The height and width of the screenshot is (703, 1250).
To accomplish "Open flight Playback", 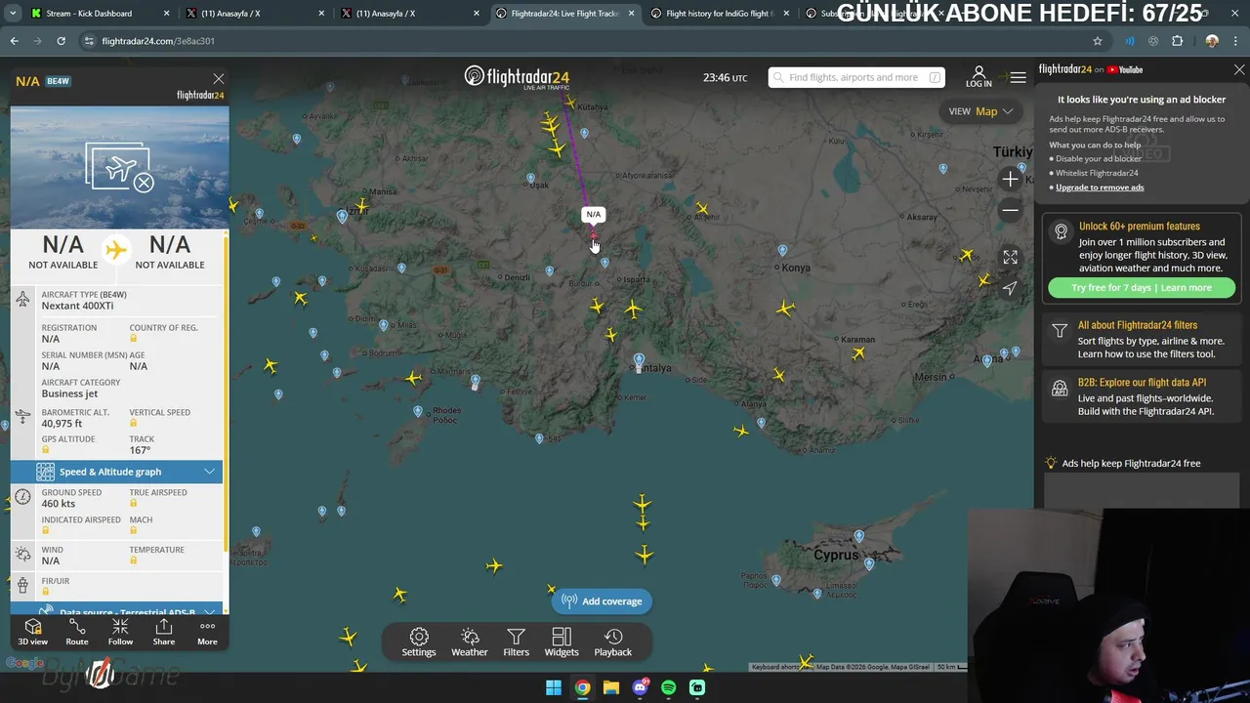I will (613, 642).
